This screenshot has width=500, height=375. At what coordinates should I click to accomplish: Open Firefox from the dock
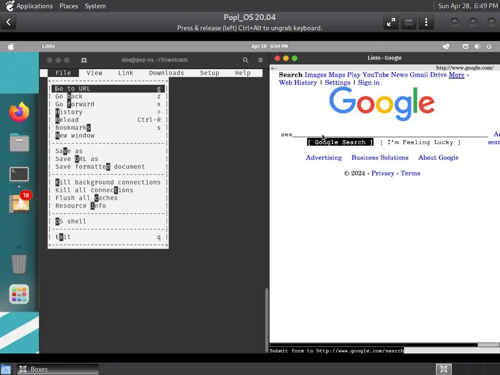pyautogui.click(x=19, y=112)
